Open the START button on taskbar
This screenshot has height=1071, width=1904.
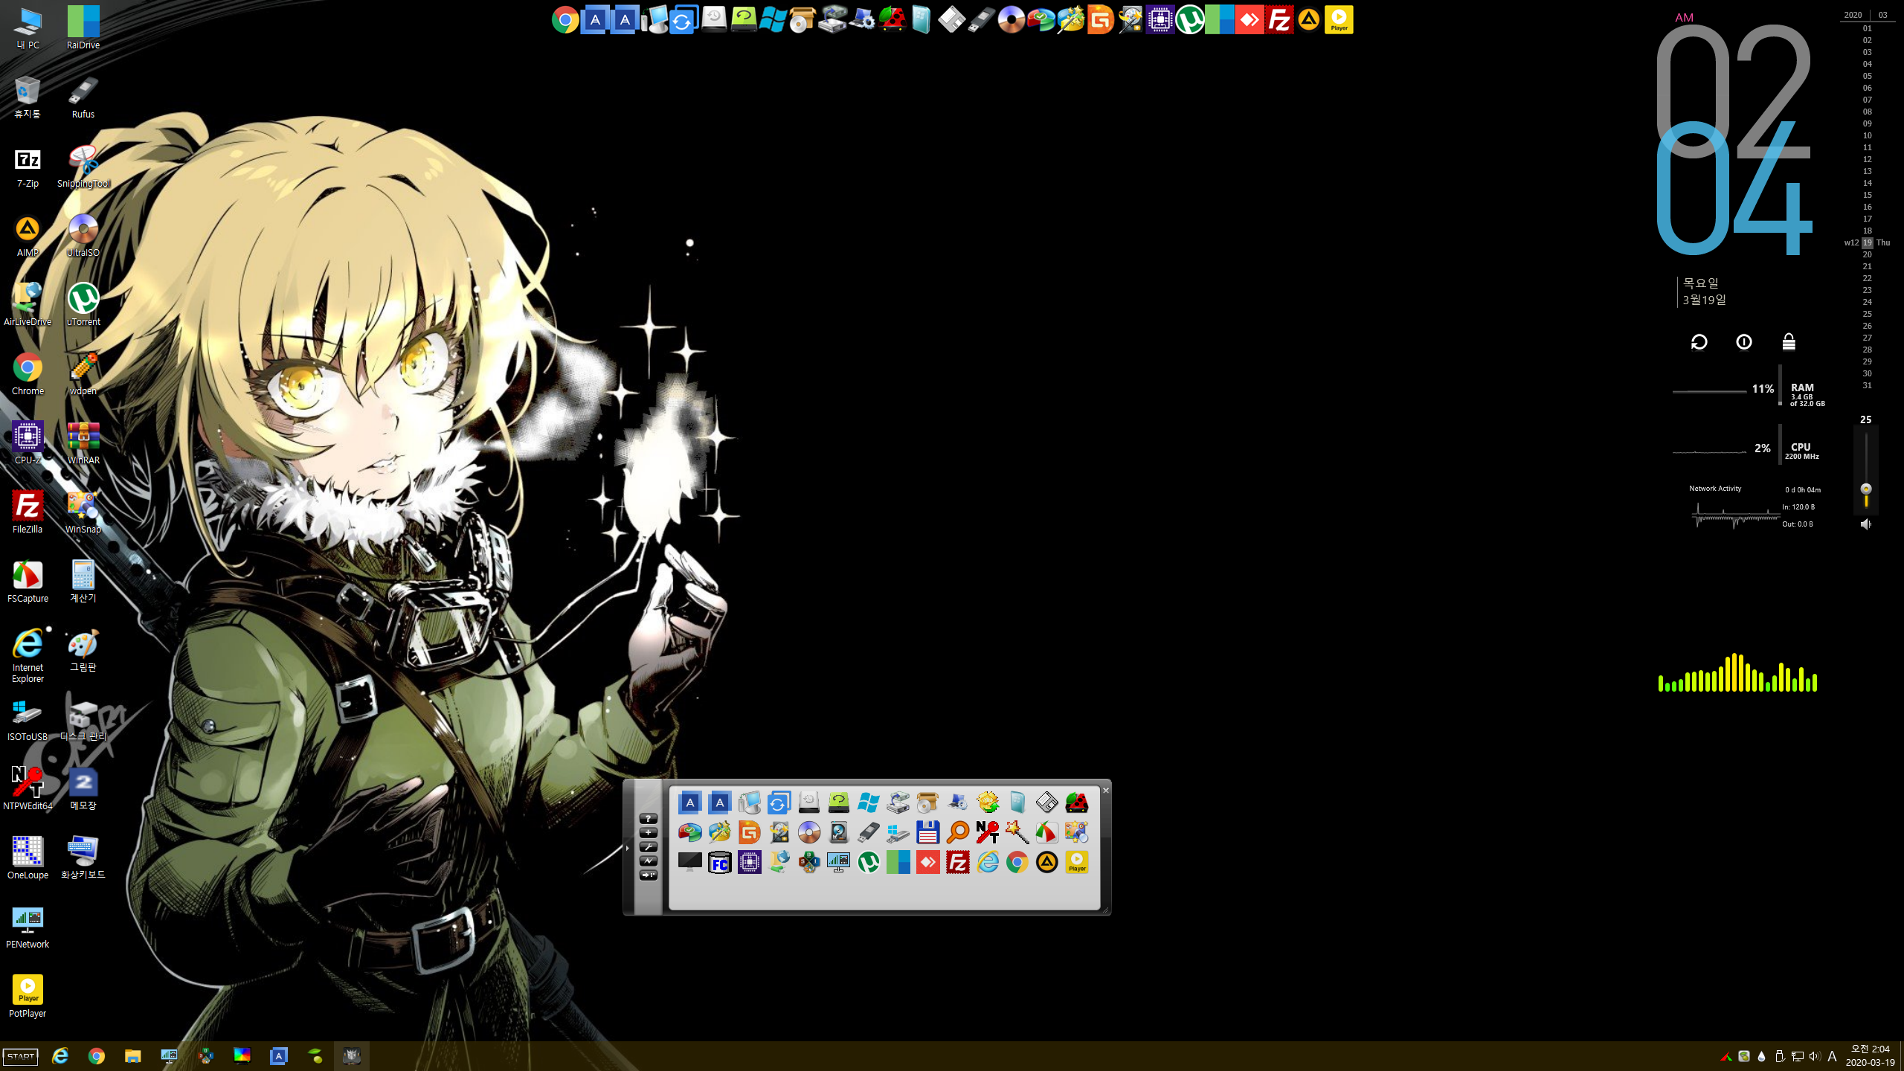click(21, 1057)
